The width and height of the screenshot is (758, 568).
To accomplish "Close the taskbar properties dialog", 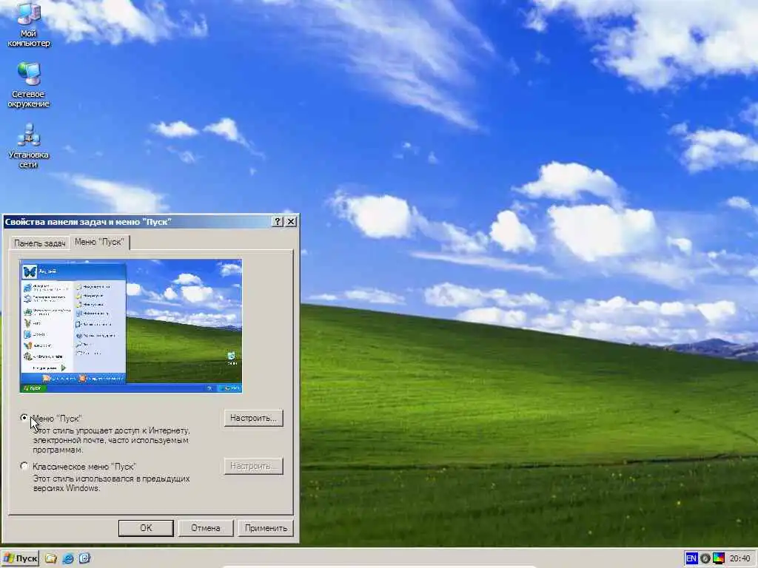I will pos(290,222).
